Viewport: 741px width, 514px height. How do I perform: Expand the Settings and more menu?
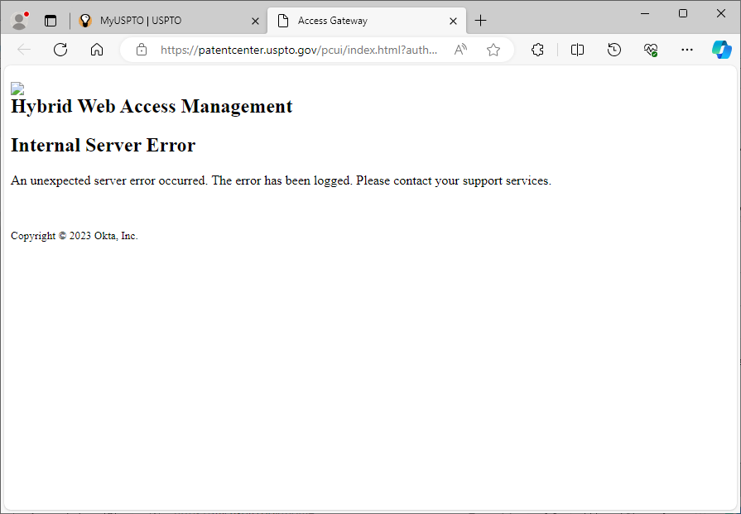pyautogui.click(x=687, y=50)
